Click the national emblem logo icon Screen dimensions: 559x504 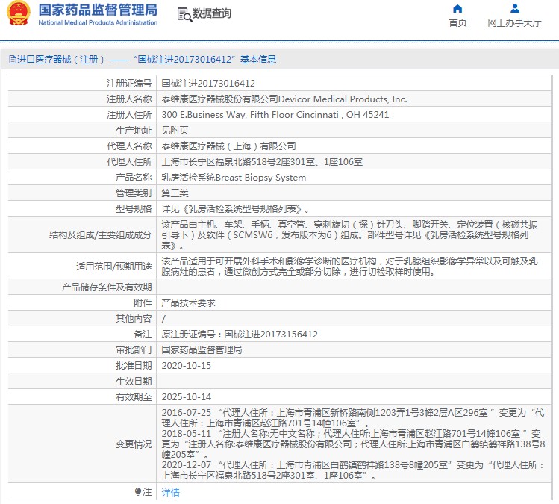18,14
